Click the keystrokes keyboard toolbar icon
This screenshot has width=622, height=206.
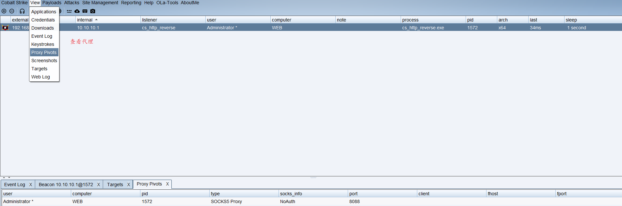[85, 11]
